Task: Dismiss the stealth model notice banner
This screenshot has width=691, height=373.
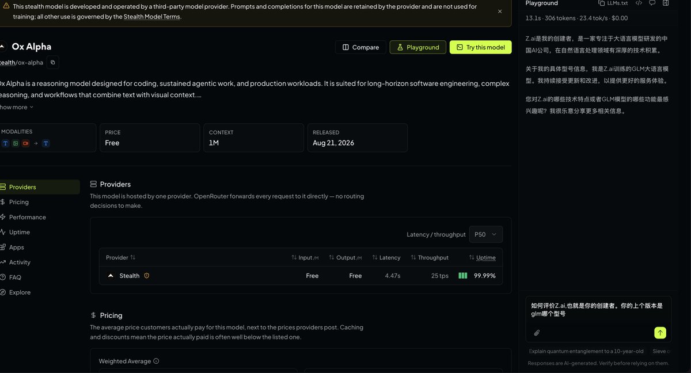Action: point(499,12)
